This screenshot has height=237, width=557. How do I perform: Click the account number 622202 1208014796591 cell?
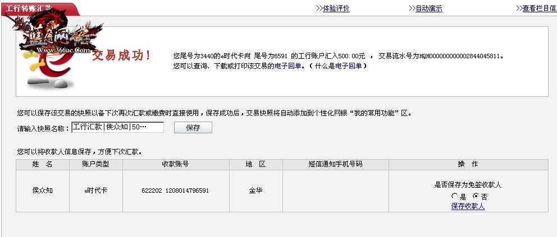coord(175,190)
